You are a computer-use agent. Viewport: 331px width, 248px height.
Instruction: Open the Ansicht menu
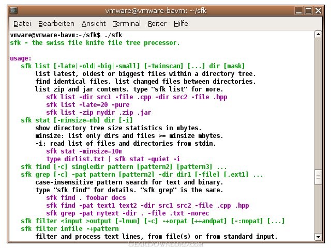click(x=94, y=23)
